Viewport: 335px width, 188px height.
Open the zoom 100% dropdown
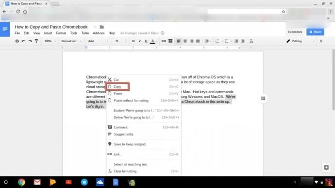point(50,41)
